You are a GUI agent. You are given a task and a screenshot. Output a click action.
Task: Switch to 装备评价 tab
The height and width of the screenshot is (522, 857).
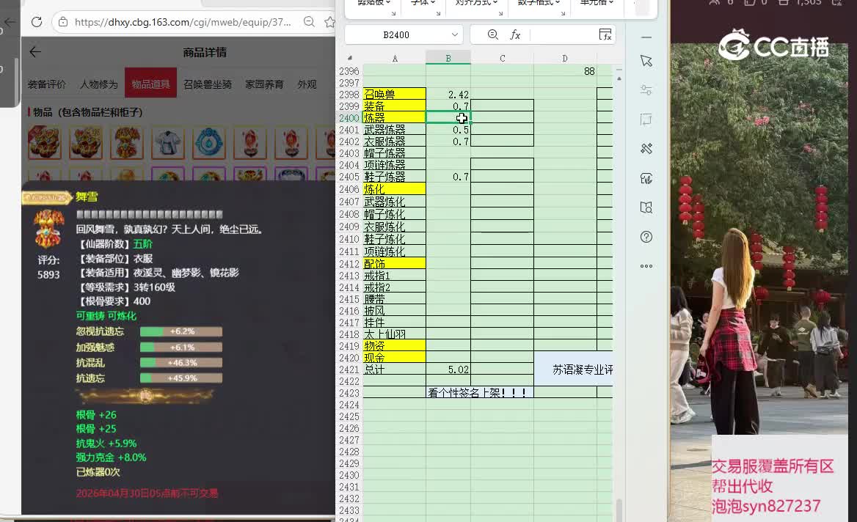(x=46, y=84)
